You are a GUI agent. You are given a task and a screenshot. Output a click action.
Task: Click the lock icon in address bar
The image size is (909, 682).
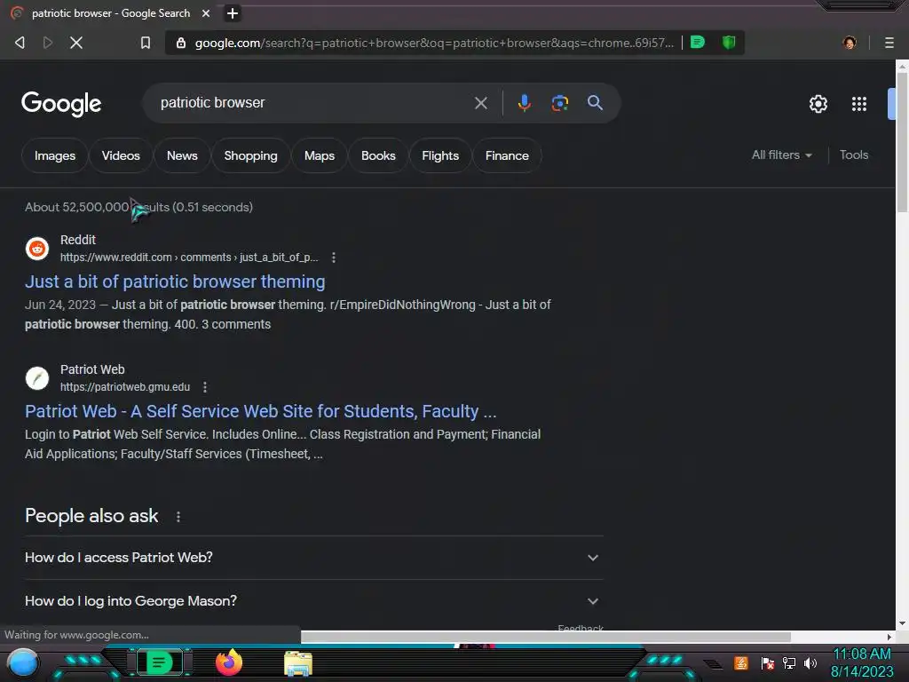[x=181, y=43]
